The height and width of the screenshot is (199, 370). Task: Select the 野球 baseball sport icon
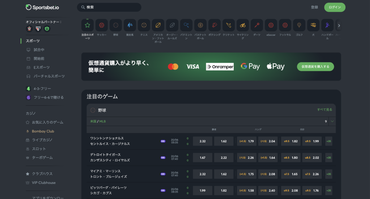[x=116, y=25]
